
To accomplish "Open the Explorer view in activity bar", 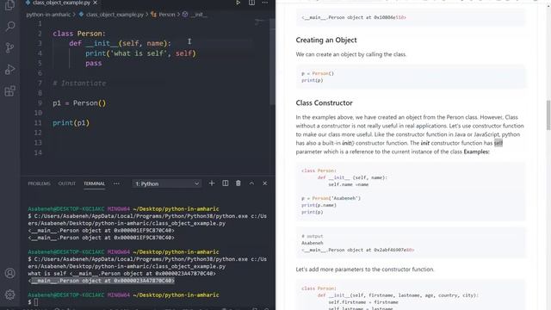I will [9, 5].
